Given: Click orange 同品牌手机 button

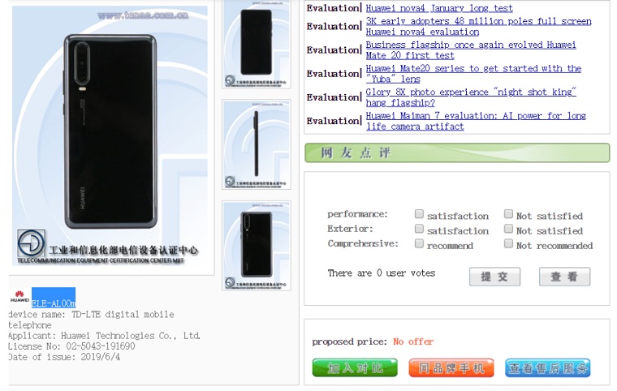Looking at the screenshot, I should point(451,367).
